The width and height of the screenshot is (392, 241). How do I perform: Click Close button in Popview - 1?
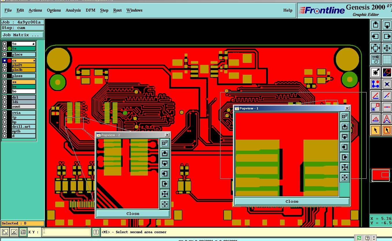tap(292, 201)
